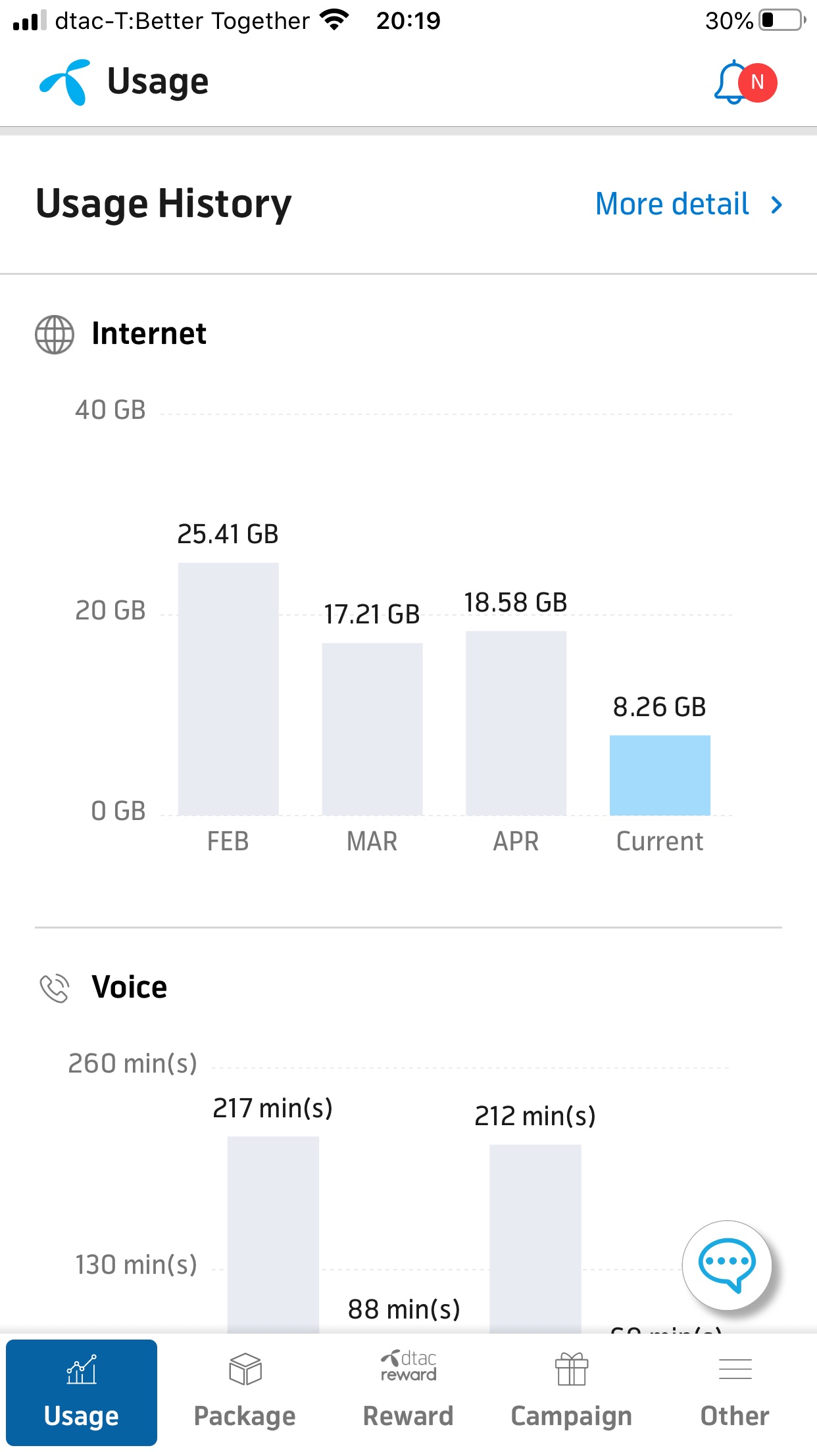Open the chat support bubble
Viewport: 817px width, 1452px height.
coord(726,1264)
